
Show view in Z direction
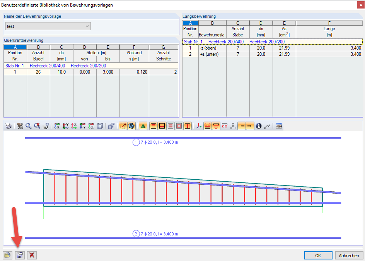coord(74,126)
